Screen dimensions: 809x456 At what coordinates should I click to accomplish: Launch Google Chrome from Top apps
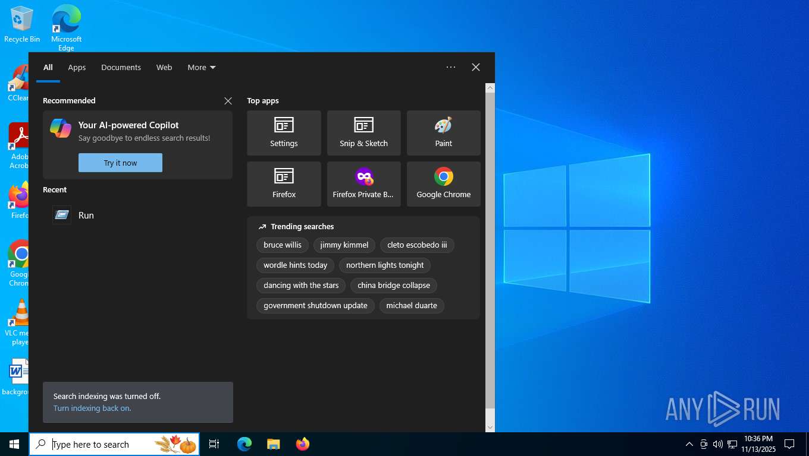pyautogui.click(x=443, y=184)
